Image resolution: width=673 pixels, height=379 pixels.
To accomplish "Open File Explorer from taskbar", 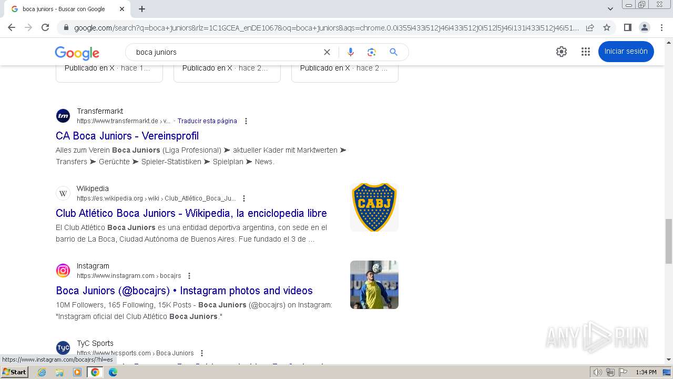I will click(59, 372).
